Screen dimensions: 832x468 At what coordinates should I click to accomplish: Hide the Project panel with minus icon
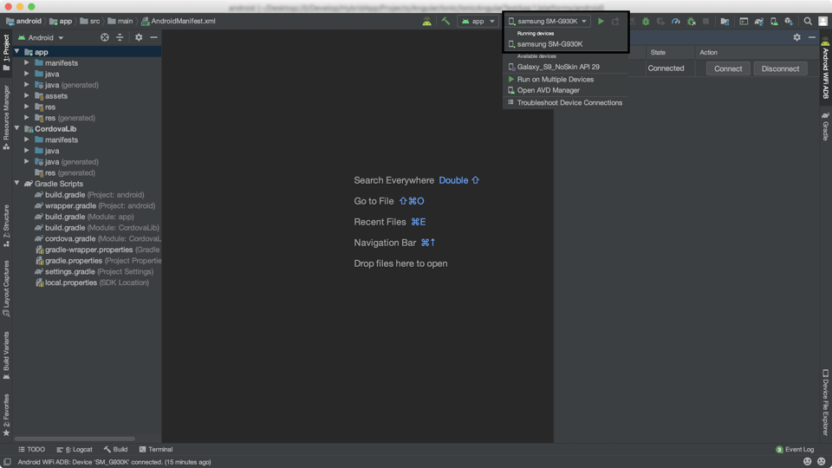tap(154, 37)
